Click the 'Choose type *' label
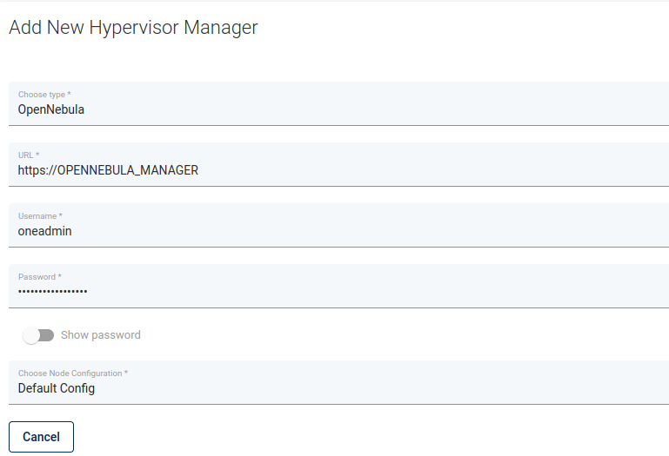Viewport: 669px width, 456px height. (44, 94)
